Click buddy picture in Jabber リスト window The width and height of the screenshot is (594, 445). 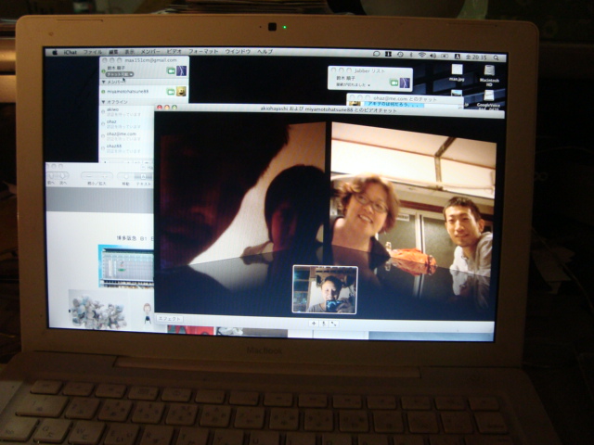coord(405,83)
